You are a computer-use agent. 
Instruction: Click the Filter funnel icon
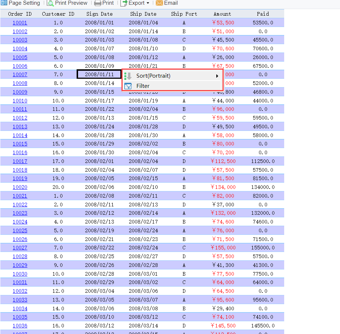pos(128,86)
